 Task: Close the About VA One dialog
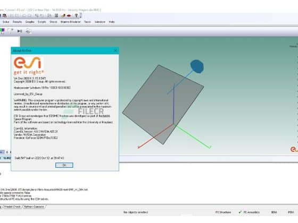[x=115, y=50]
